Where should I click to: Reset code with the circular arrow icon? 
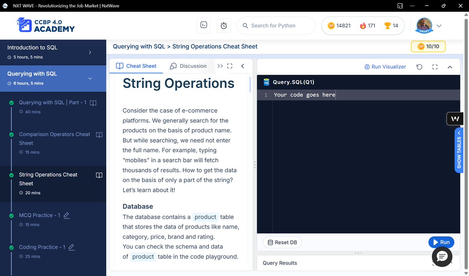(x=419, y=67)
